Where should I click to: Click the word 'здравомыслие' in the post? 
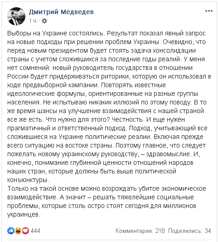pos(169,154)
